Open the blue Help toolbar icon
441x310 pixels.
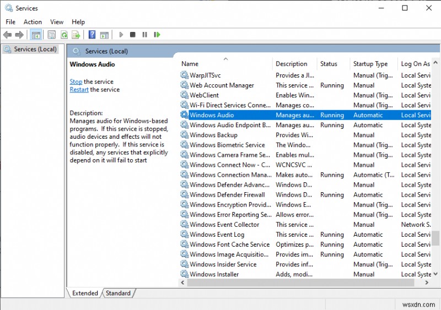(92, 35)
